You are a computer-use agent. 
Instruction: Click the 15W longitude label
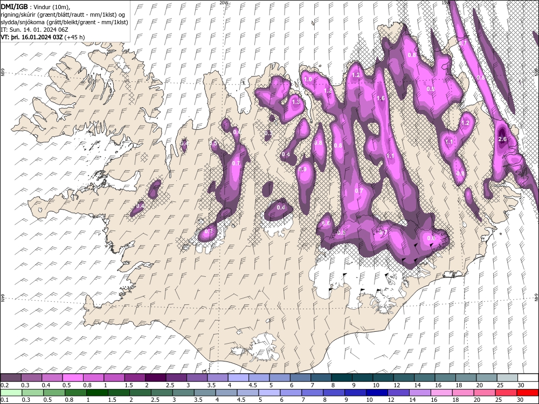[x=446, y=2]
